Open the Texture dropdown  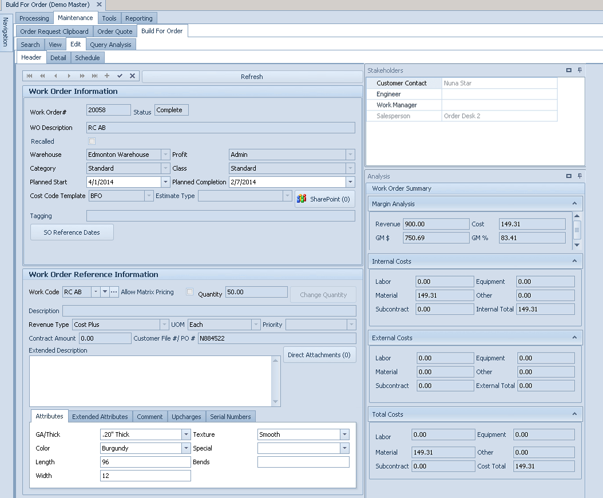346,434
